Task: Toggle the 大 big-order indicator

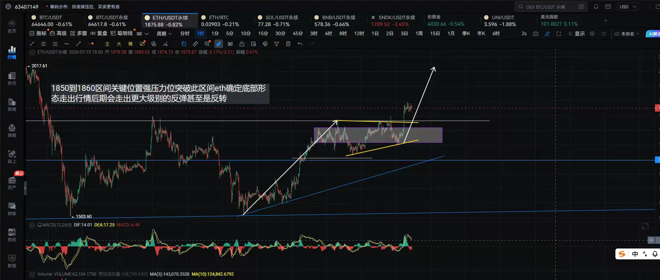Action: 119,44
